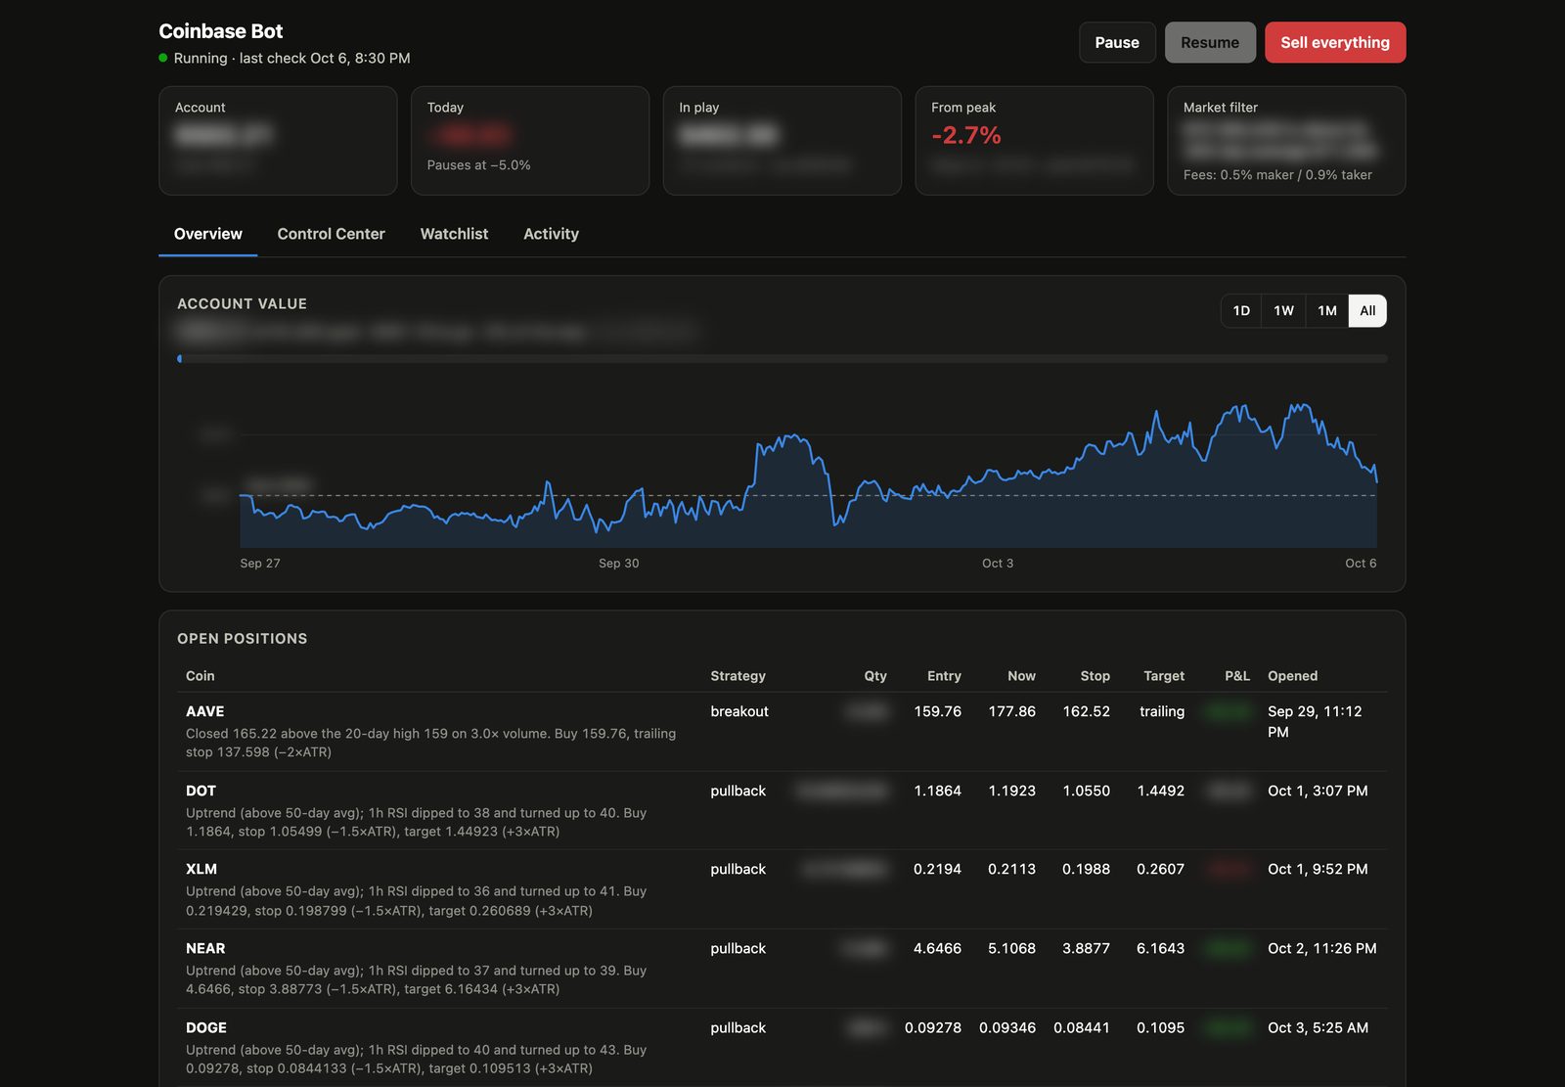1565x1087 pixels.
Task: Click DOT's target value 1.4492
Action: pos(1160,791)
